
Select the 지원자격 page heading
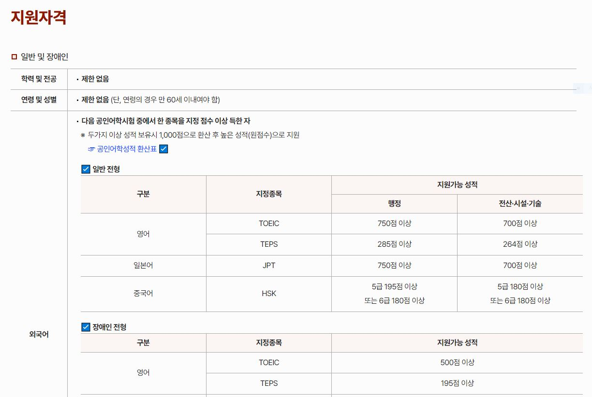[x=39, y=17]
